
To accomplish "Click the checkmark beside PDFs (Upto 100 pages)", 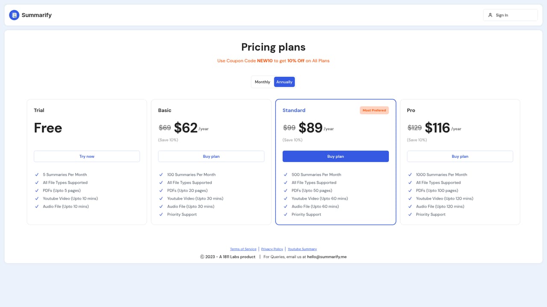I will tap(410, 191).
